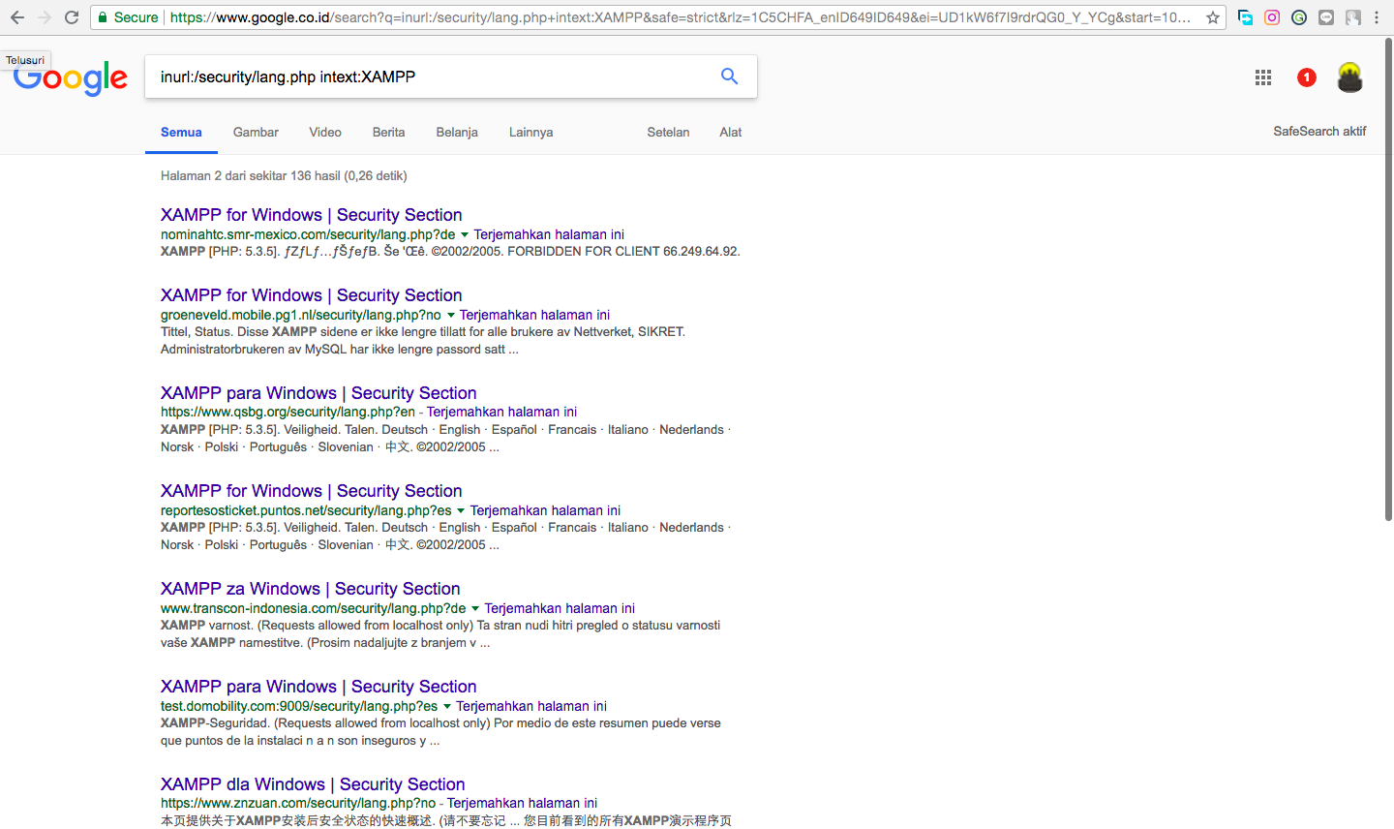Click the gray puzzle extension icon

click(1353, 17)
